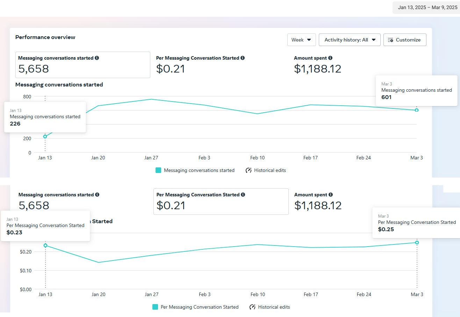Click the Jan 13 tooltip value $0.23

click(x=14, y=232)
